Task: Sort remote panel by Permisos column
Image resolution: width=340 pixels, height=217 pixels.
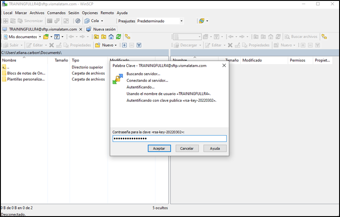Action: (300, 60)
